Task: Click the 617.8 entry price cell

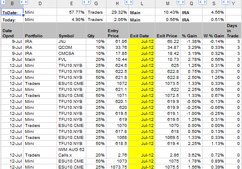Action: 117,132
